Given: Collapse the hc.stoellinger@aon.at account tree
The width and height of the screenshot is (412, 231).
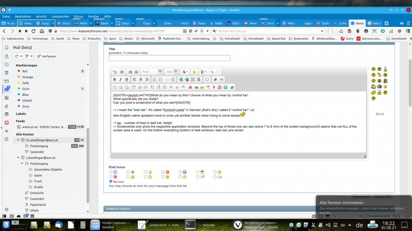Looking at the screenshot, I should click(x=18, y=140).
